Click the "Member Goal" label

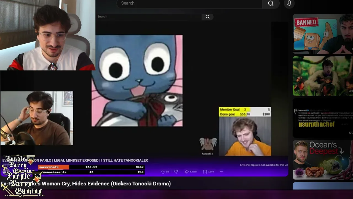pyautogui.click(x=230, y=110)
